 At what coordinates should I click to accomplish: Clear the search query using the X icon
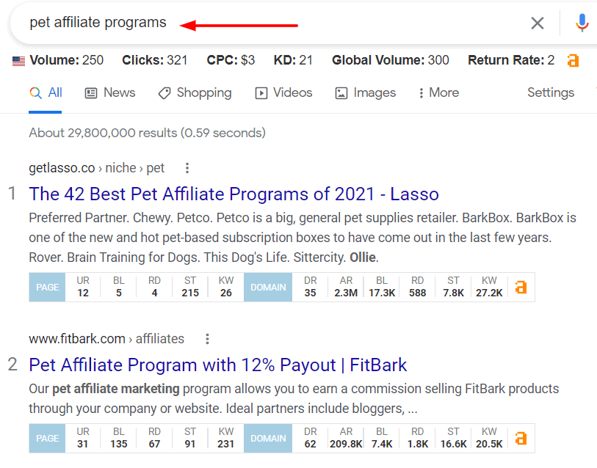click(x=538, y=23)
